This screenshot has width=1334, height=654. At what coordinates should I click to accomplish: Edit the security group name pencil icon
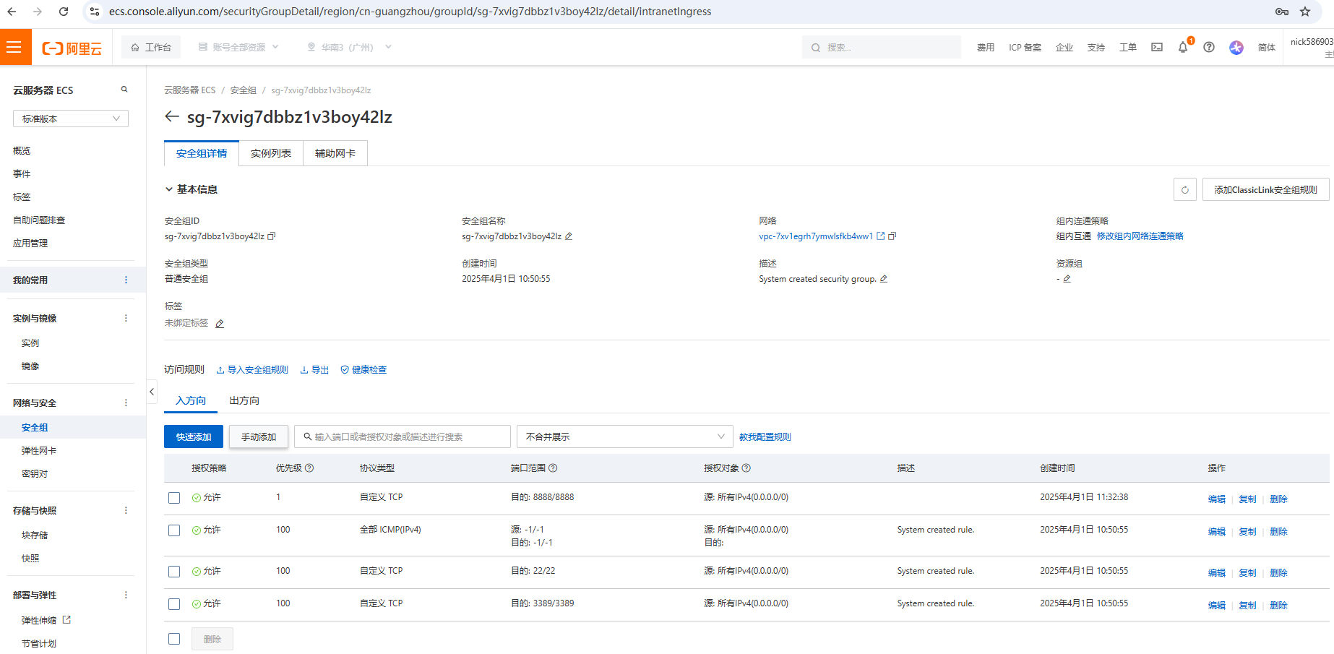click(x=569, y=236)
